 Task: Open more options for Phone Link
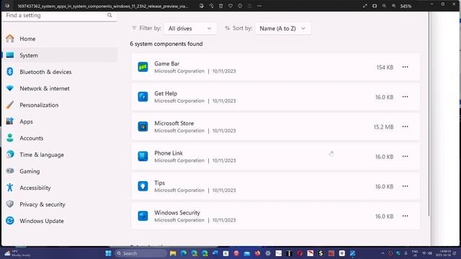coord(405,156)
